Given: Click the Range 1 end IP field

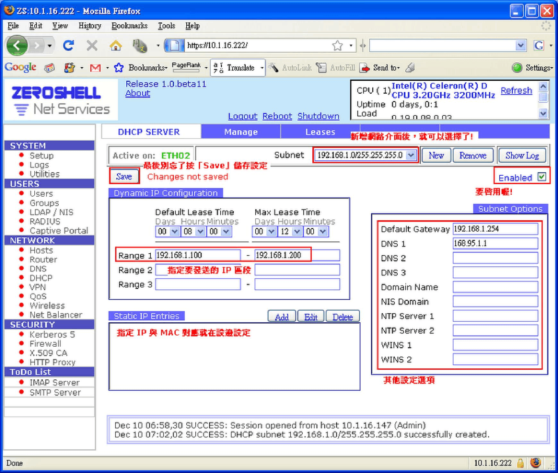Looking at the screenshot, I should (297, 255).
